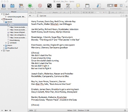Open the font size dropdown showing 12
The image size is (128, 112).
[x=66, y=12]
